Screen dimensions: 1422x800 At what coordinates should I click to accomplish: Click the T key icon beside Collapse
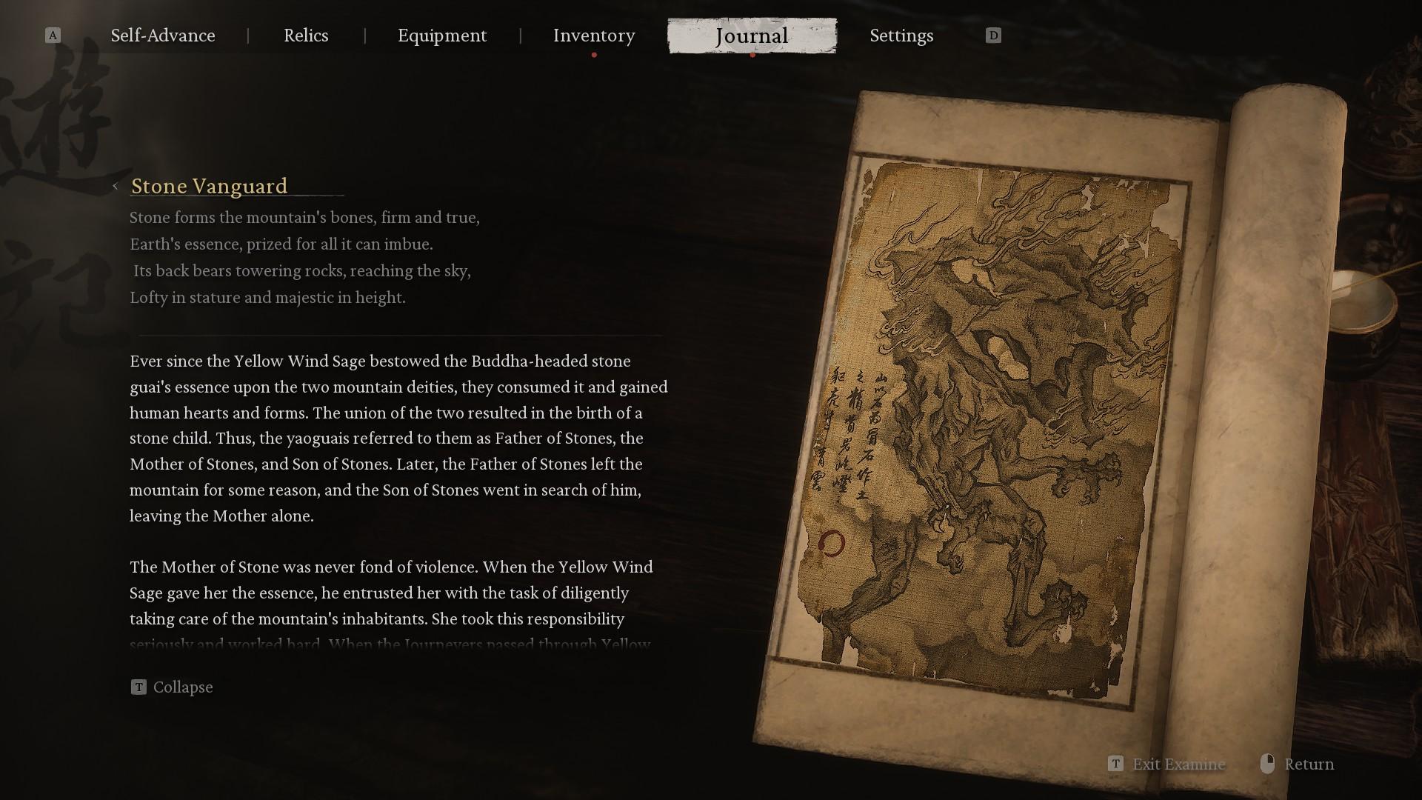[x=138, y=687]
